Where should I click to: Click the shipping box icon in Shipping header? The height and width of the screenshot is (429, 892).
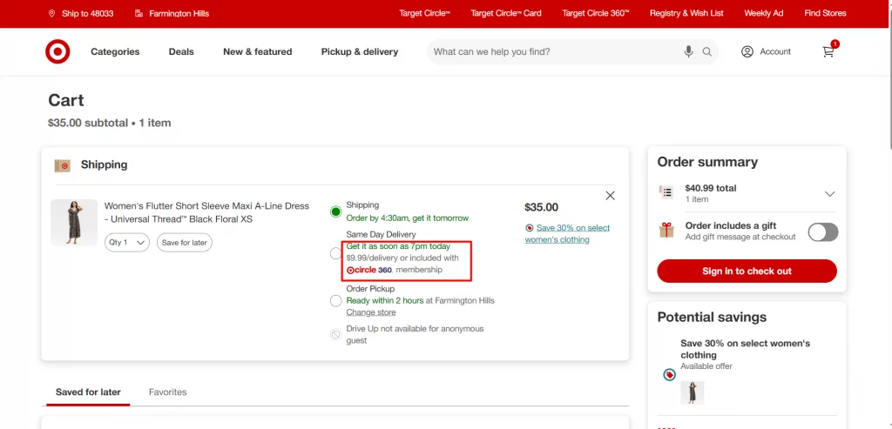[x=63, y=165]
